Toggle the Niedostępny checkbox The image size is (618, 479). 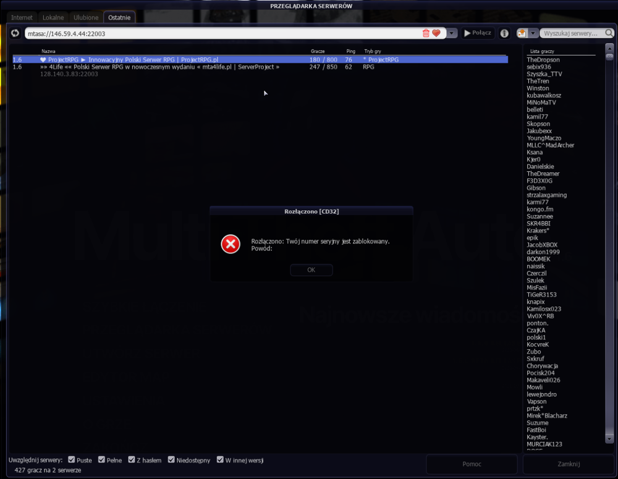(171, 460)
